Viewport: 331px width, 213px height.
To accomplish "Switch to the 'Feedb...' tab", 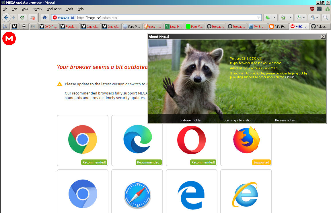I will [70, 26].
